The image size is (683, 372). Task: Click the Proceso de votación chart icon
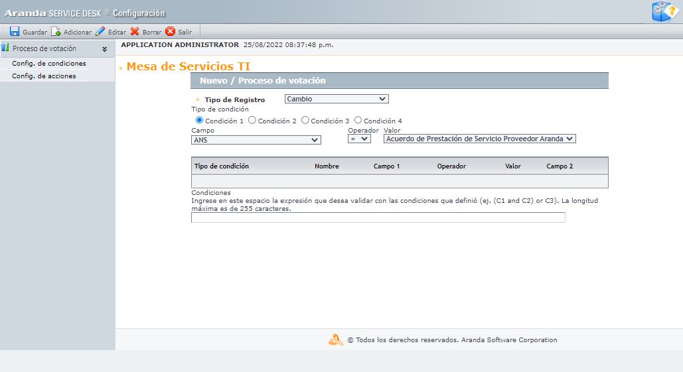(x=5, y=47)
